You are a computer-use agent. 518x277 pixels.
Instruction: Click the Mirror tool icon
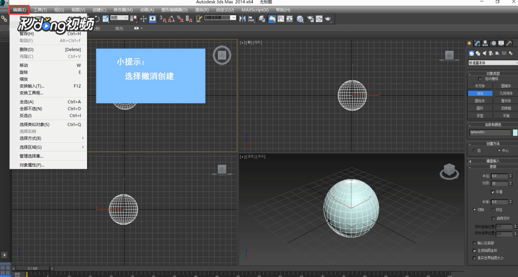242,19
